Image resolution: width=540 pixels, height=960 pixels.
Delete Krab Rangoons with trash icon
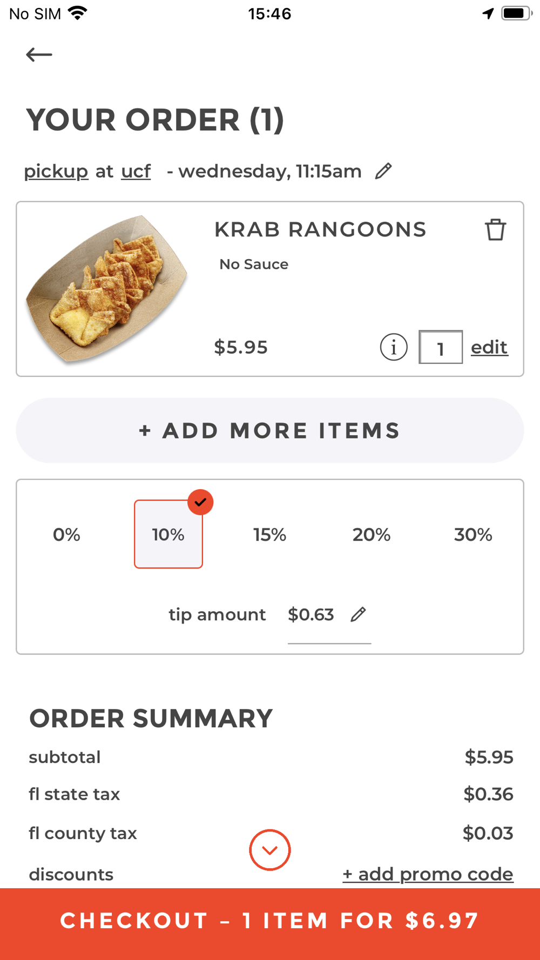click(495, 230)
